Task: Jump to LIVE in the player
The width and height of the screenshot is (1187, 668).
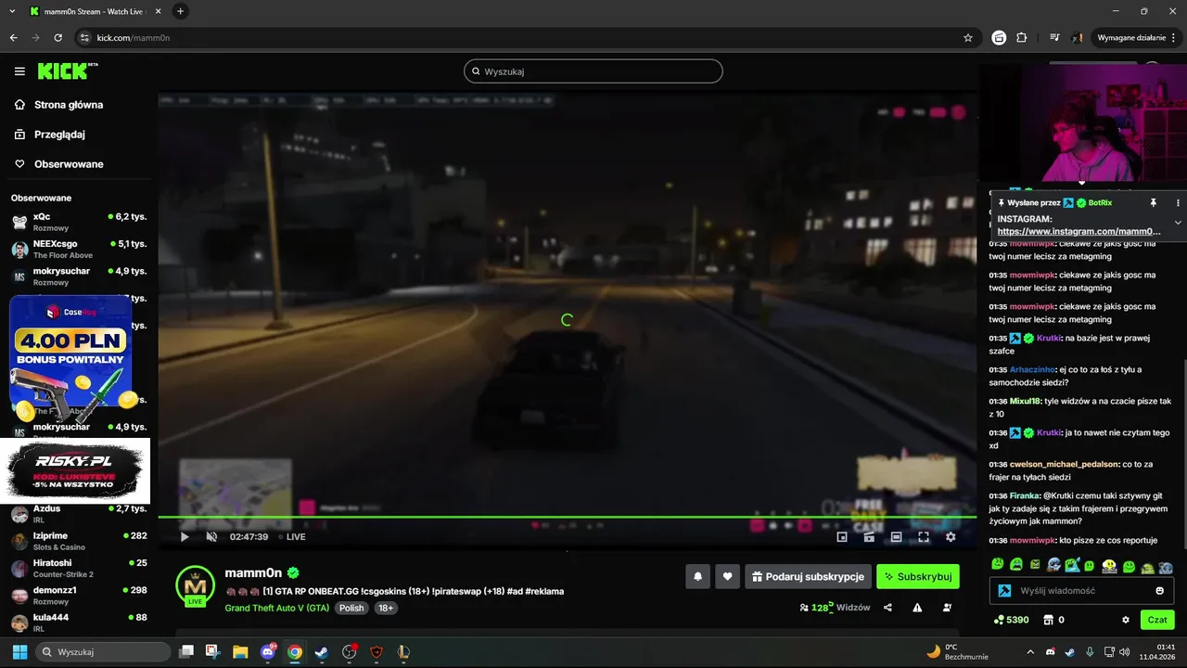Action: [291, 536]
